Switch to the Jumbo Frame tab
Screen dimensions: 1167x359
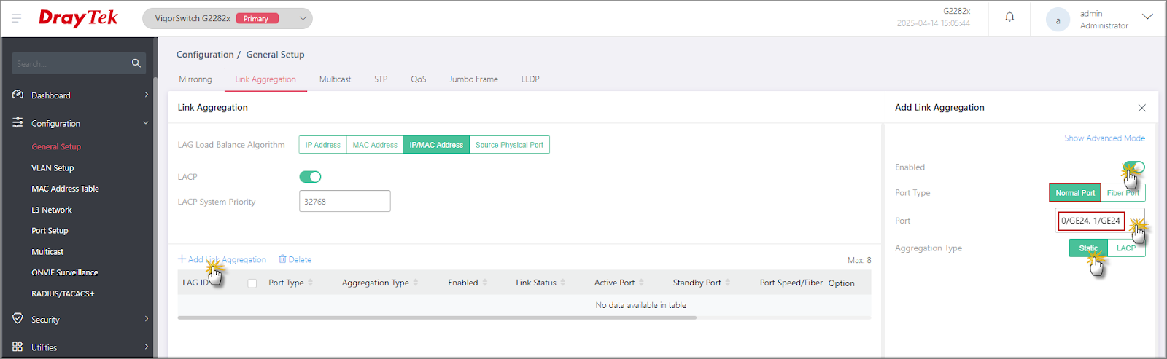click(x=473, y=79)
